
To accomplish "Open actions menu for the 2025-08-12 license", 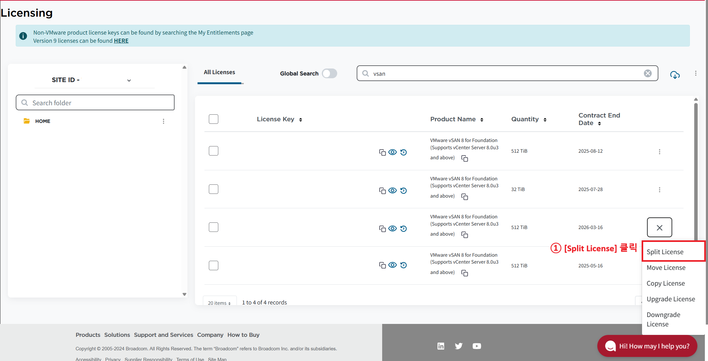I will click(659, 152).
